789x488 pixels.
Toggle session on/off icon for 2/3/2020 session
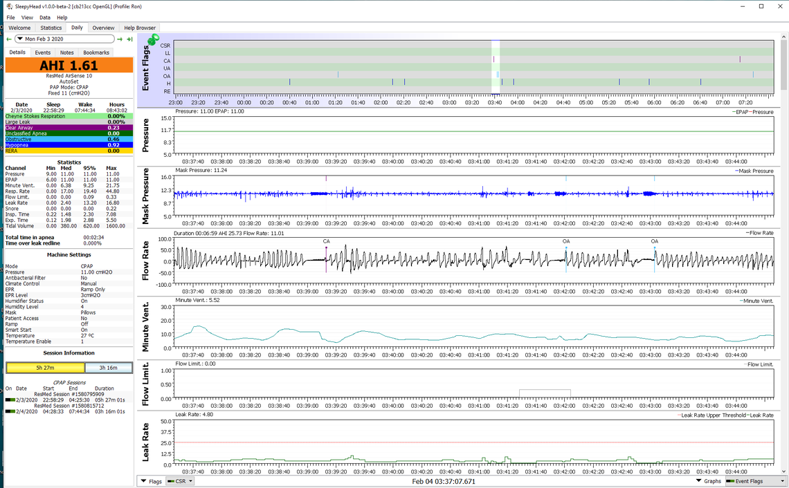point(10,400)
